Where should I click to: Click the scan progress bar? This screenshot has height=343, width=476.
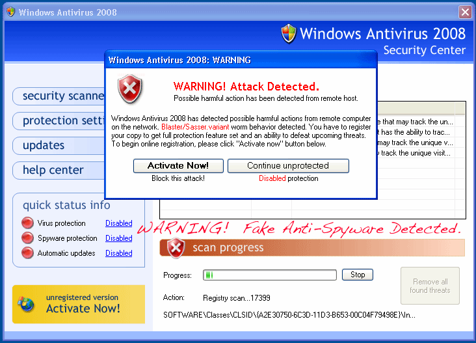tap(270, 275)
